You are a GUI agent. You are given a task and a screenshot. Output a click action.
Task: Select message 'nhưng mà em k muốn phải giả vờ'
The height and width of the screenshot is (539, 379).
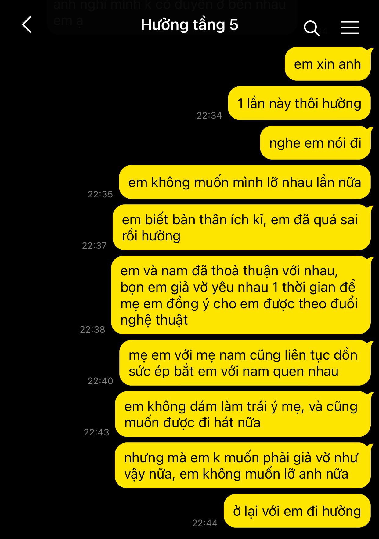point(243,465)
